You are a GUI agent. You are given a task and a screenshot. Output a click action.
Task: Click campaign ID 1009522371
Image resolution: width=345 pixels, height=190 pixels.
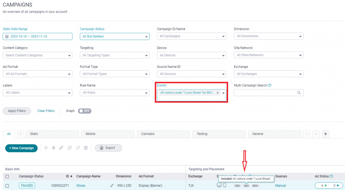60,186
